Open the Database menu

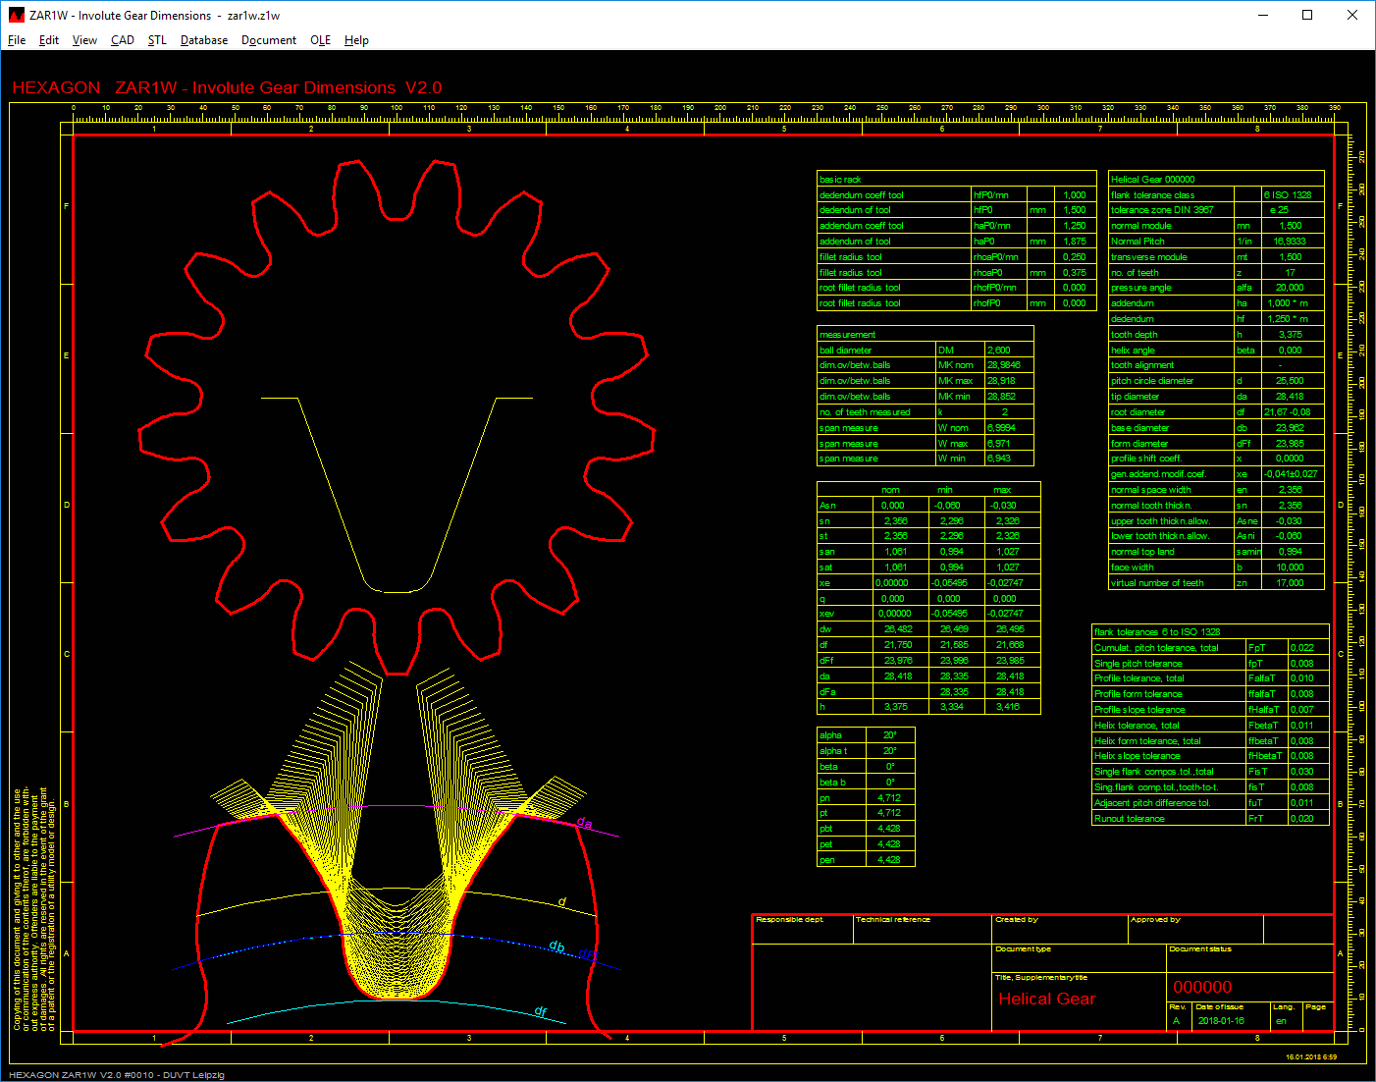point(204,40)
